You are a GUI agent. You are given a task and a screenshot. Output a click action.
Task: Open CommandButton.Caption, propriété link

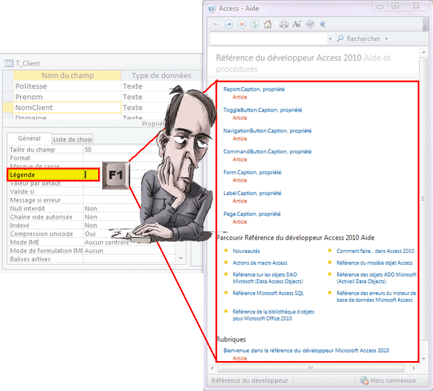(x=267, y=151)
